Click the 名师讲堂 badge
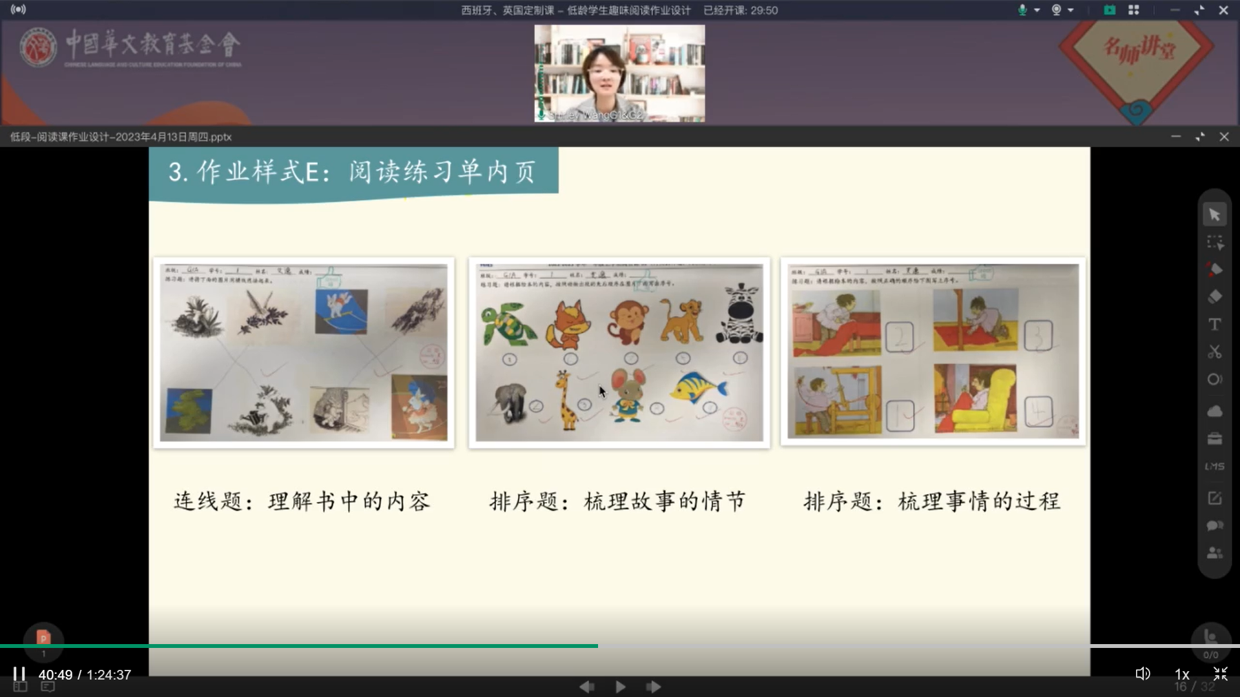This screenshot has height=697, width=1240. [x=1137, y=72]
